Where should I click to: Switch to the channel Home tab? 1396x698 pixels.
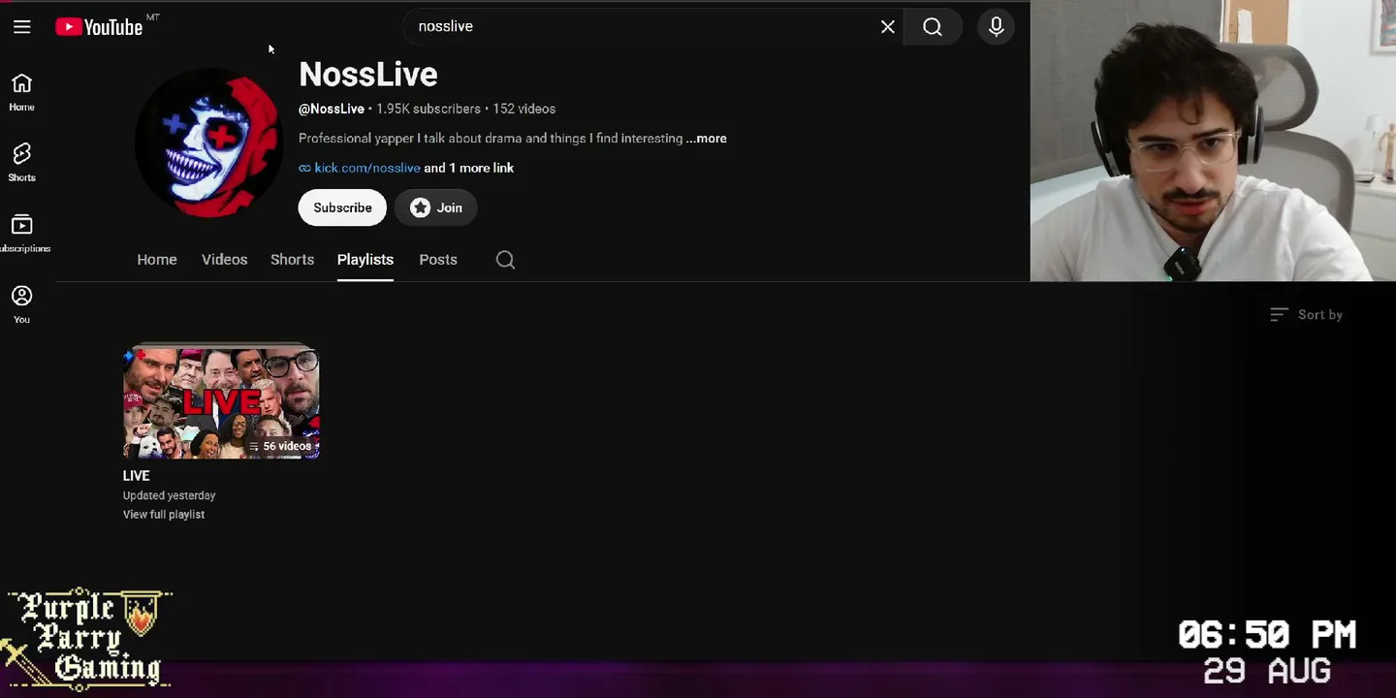point(157,260)
